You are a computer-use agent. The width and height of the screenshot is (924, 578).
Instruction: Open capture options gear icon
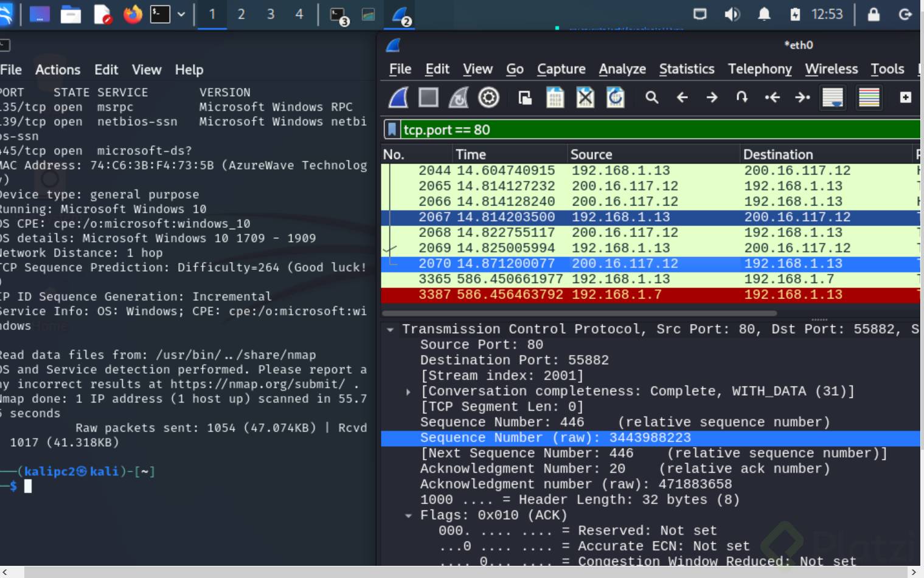point(488,97)
